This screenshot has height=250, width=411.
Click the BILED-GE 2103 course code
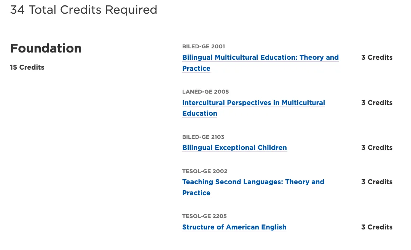pos(203,137)
